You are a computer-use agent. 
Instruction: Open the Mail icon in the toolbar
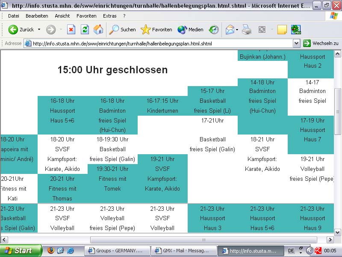click(230, 30)
